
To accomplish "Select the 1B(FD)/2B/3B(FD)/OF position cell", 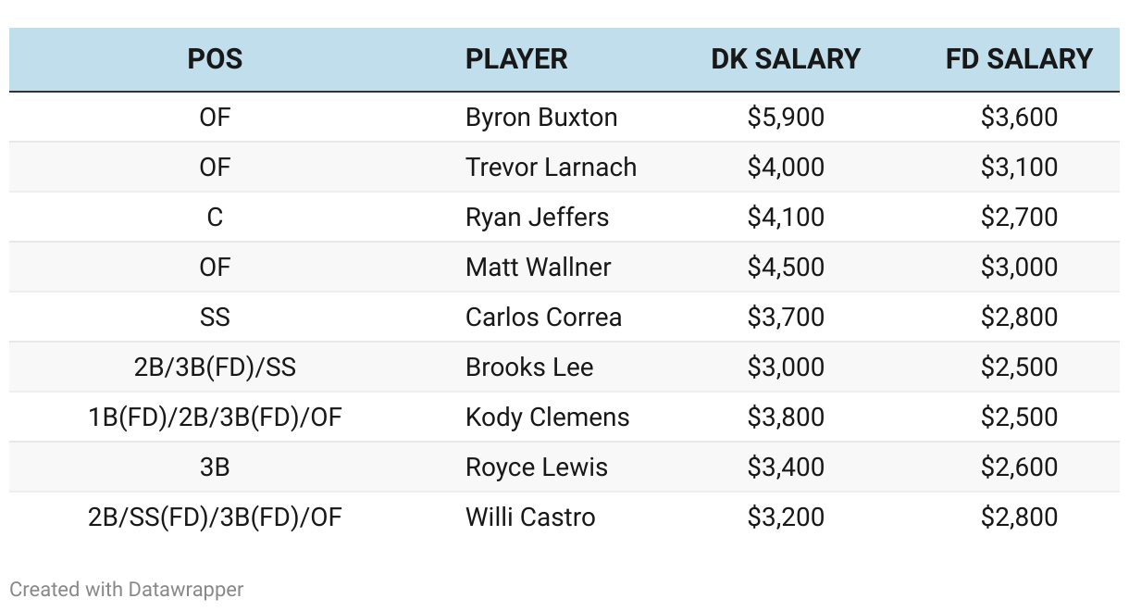I will click(x=215, y=418).
